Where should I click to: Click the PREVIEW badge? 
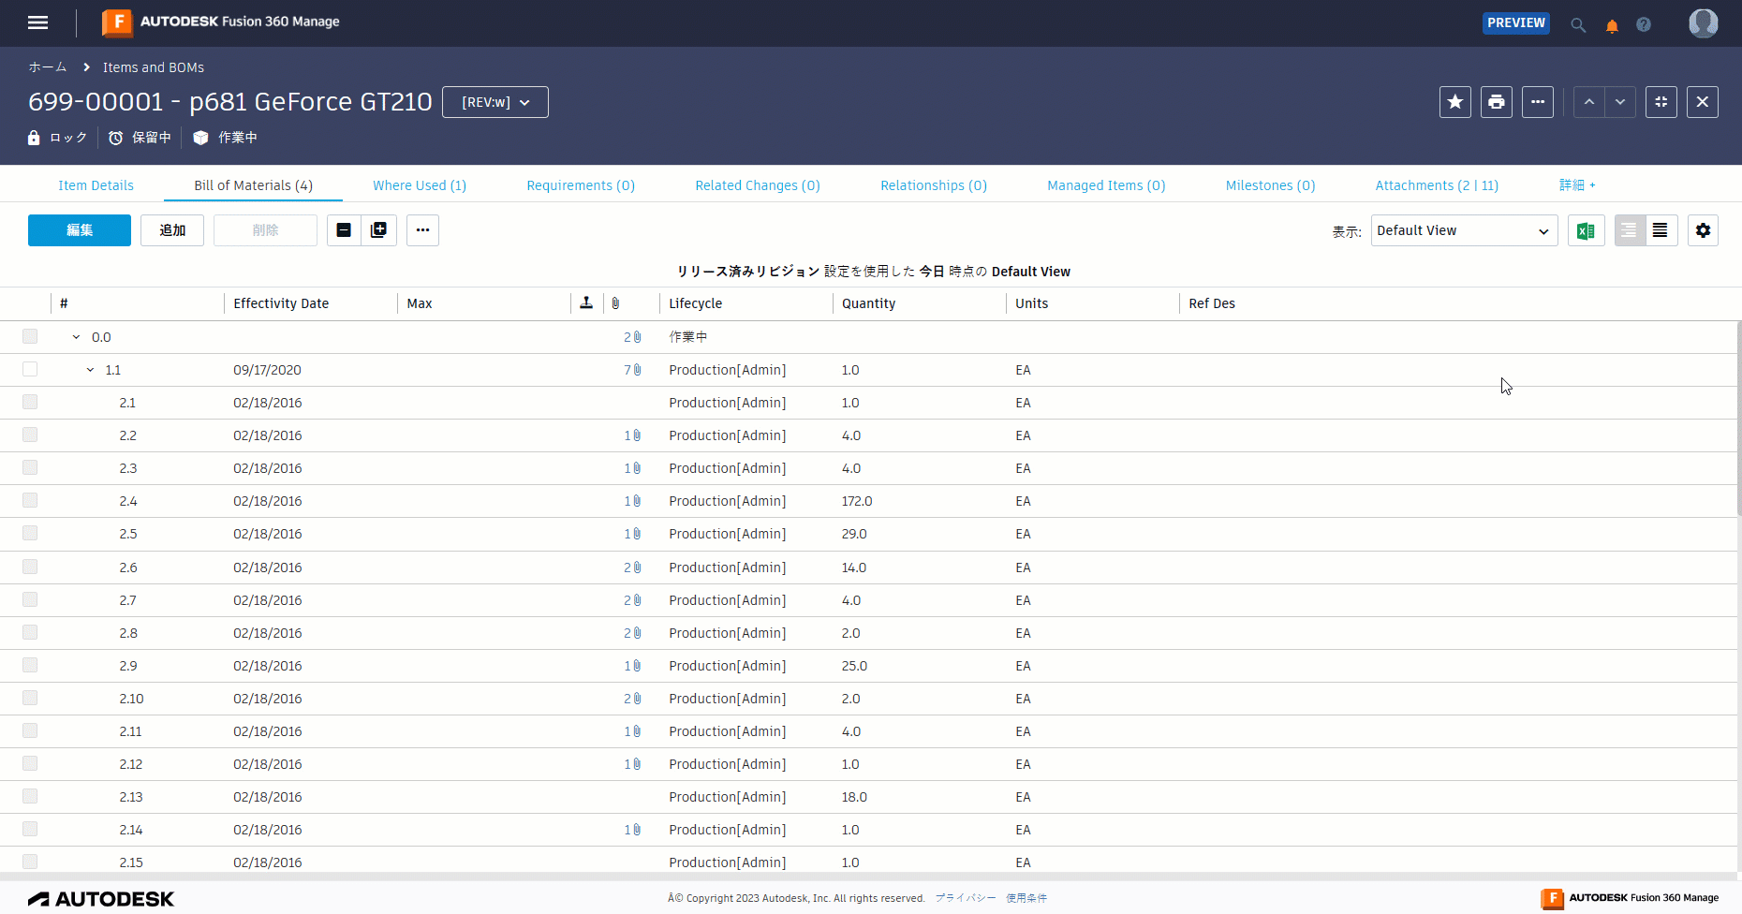click(1516, 23)
